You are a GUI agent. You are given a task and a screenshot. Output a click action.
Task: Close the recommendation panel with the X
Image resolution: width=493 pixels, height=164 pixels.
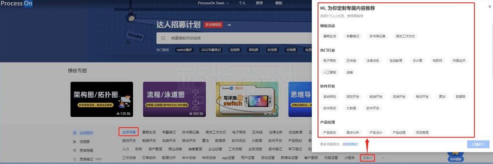point(490,7)
